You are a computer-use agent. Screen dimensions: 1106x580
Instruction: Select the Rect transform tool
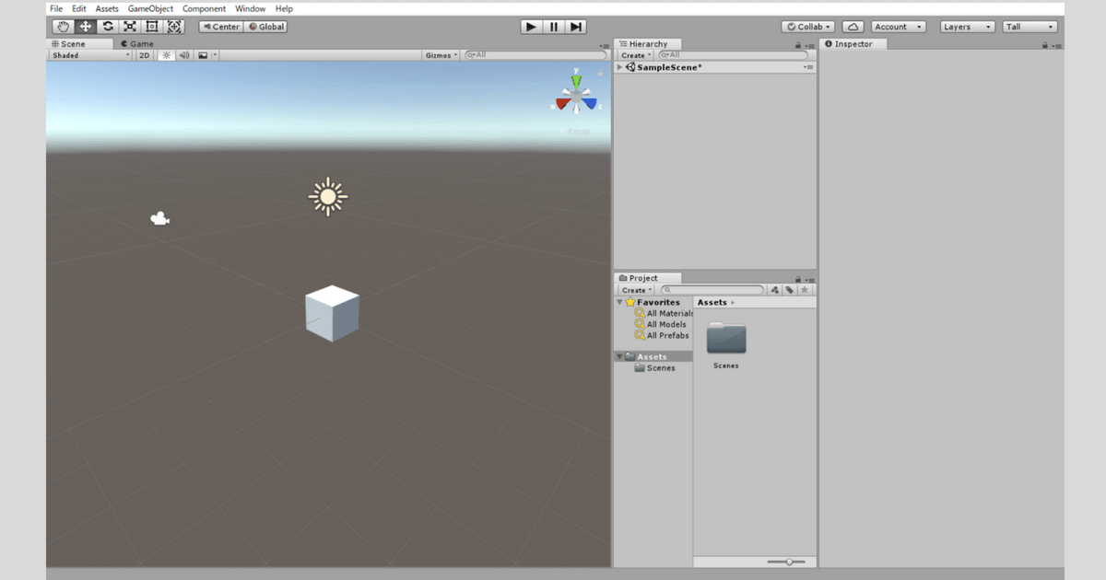(x=152, y=26)
